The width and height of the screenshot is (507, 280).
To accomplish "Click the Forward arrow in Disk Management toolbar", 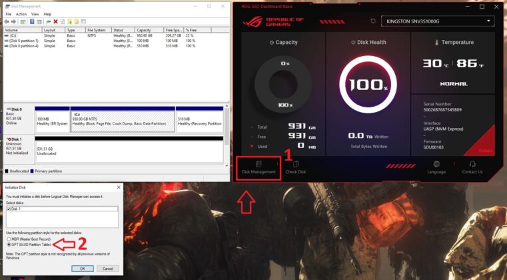I will pyautogui.click(x=13, y=22).
